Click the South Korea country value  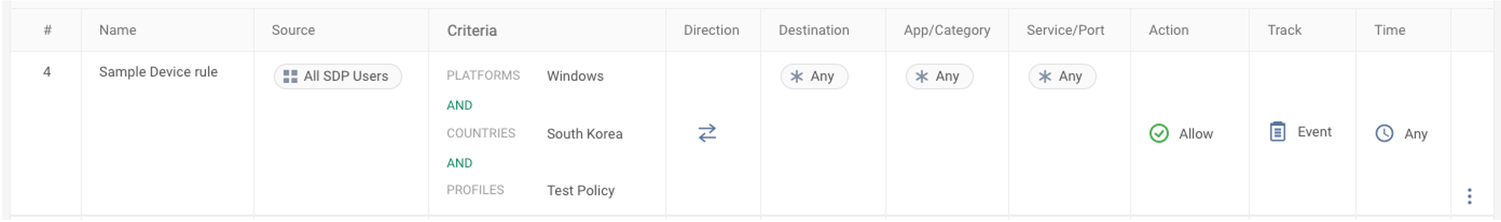[584, 134]
